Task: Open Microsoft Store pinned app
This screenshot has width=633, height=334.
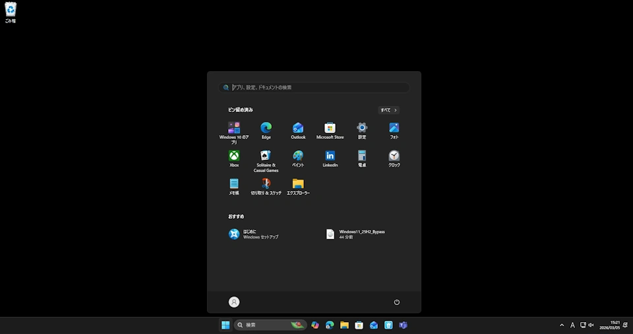Action: coord(330,130)
